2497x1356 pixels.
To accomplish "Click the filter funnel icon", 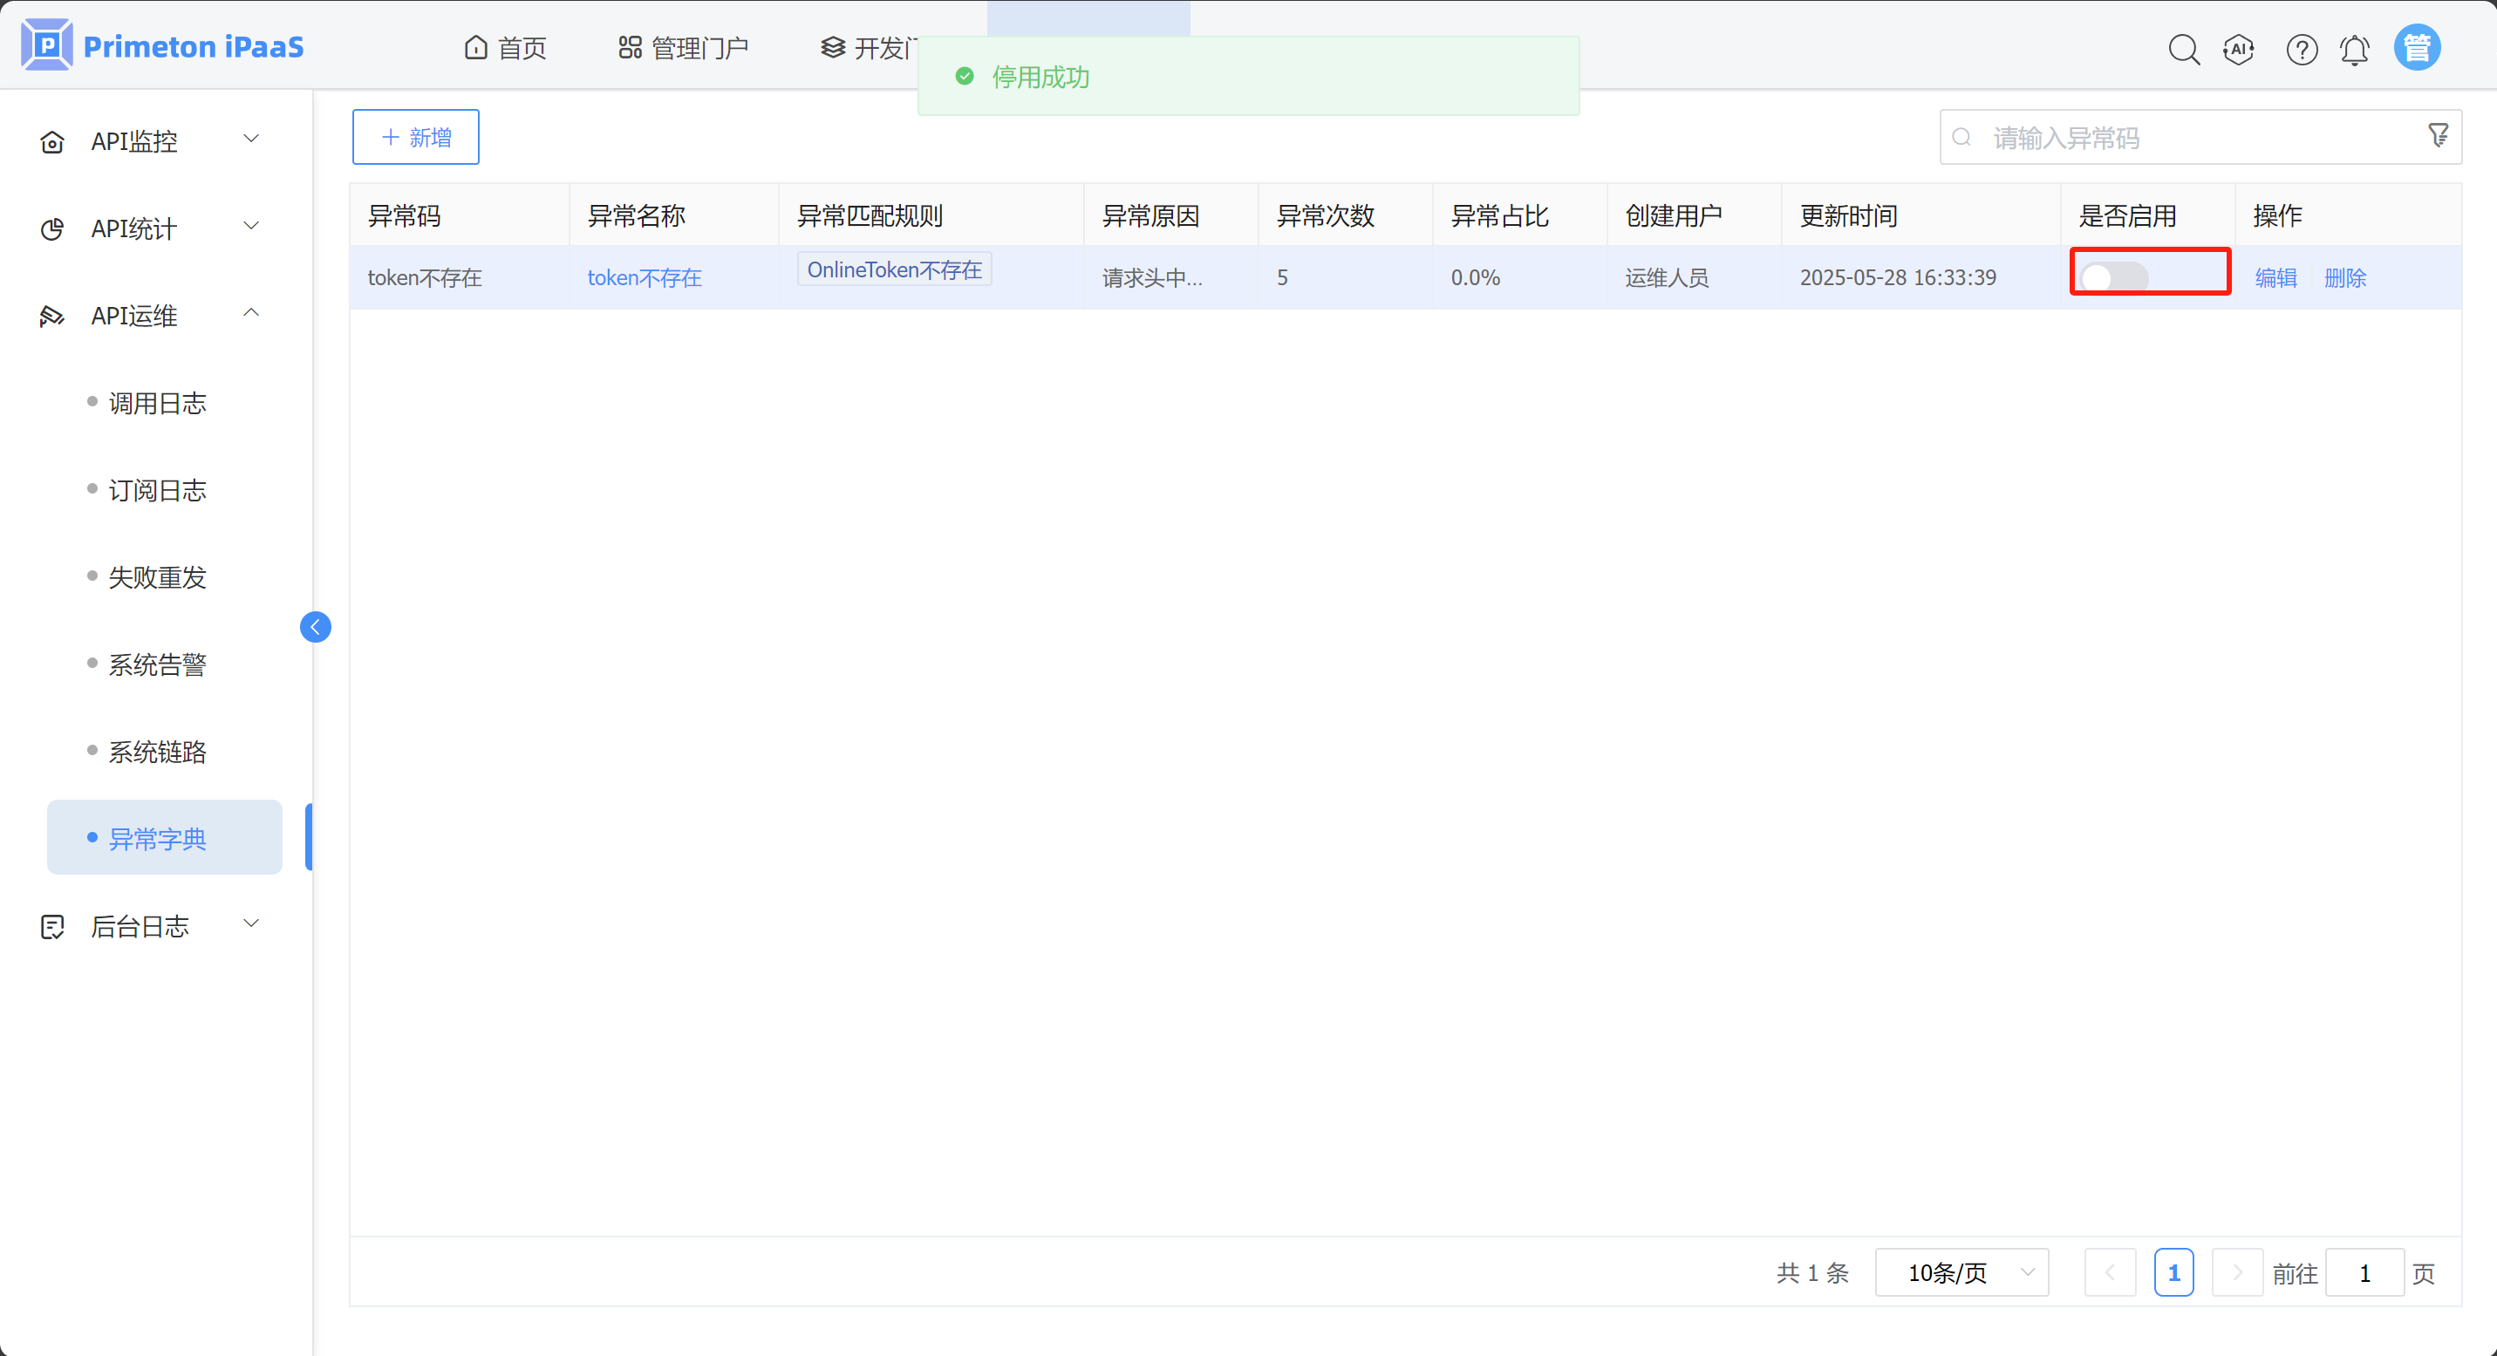I will pos(2438,136).
